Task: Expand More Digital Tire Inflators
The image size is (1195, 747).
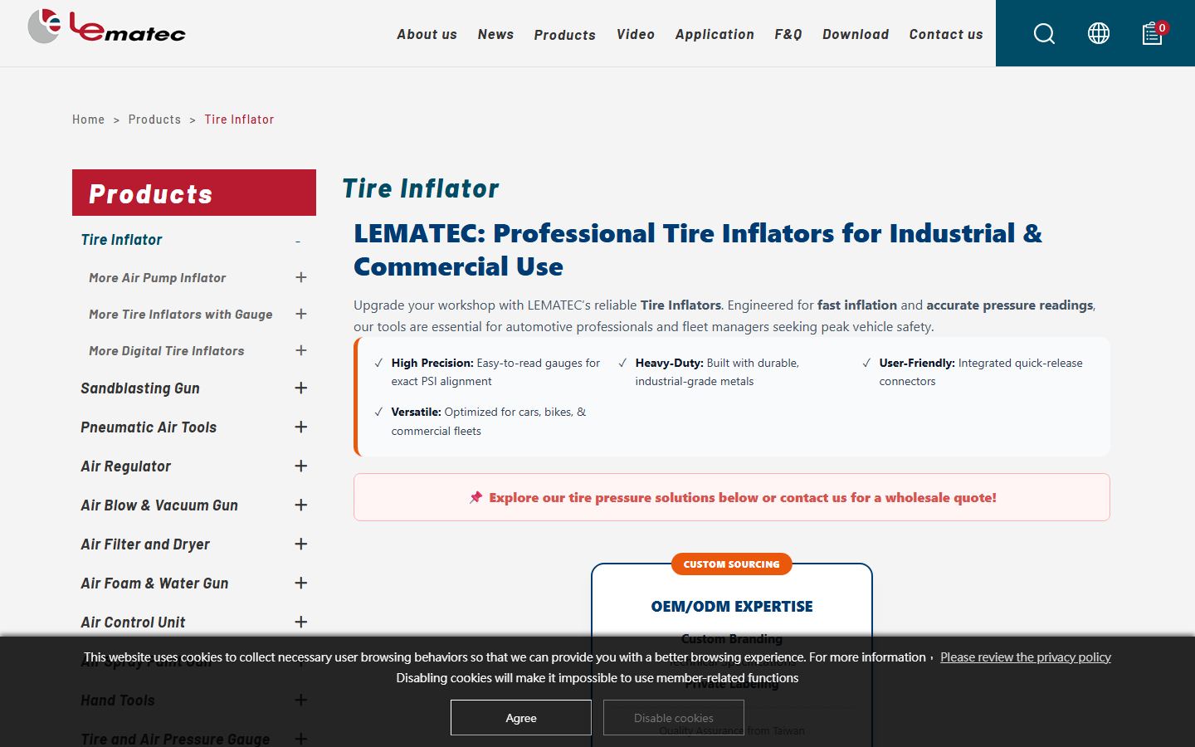Action: coord(301,350)
